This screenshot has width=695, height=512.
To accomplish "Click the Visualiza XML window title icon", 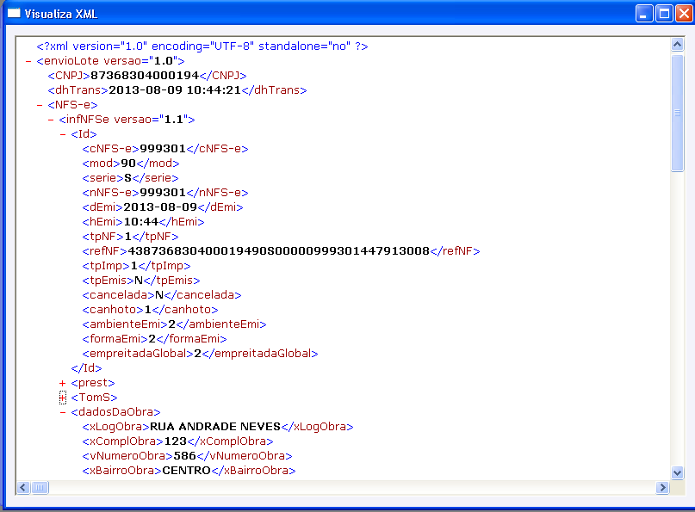I will coord(14,13).
